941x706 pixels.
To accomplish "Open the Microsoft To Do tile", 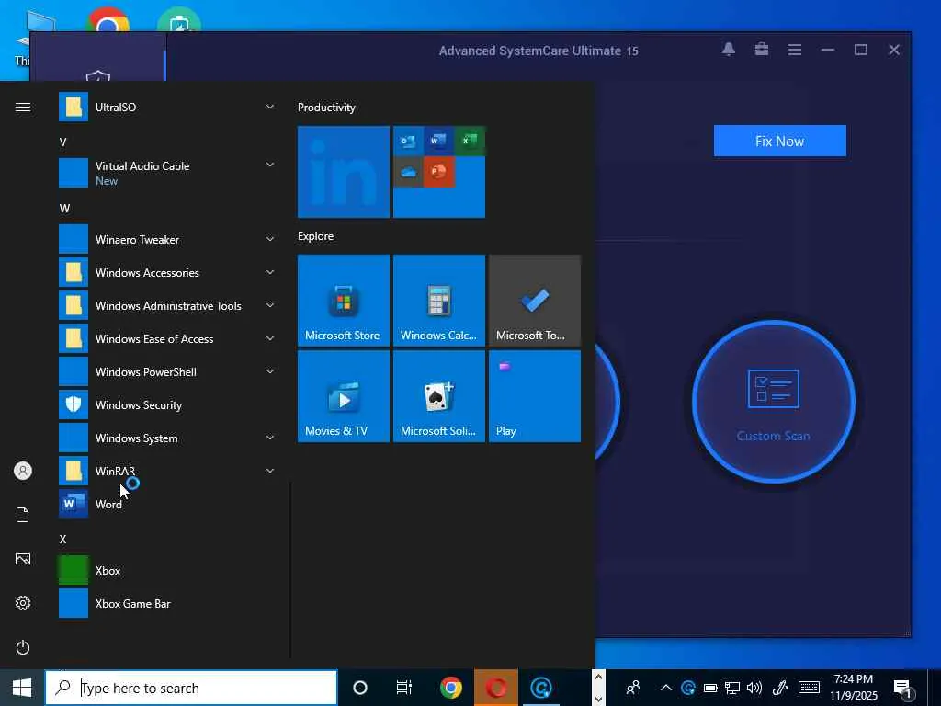I will tap(534, 301).
